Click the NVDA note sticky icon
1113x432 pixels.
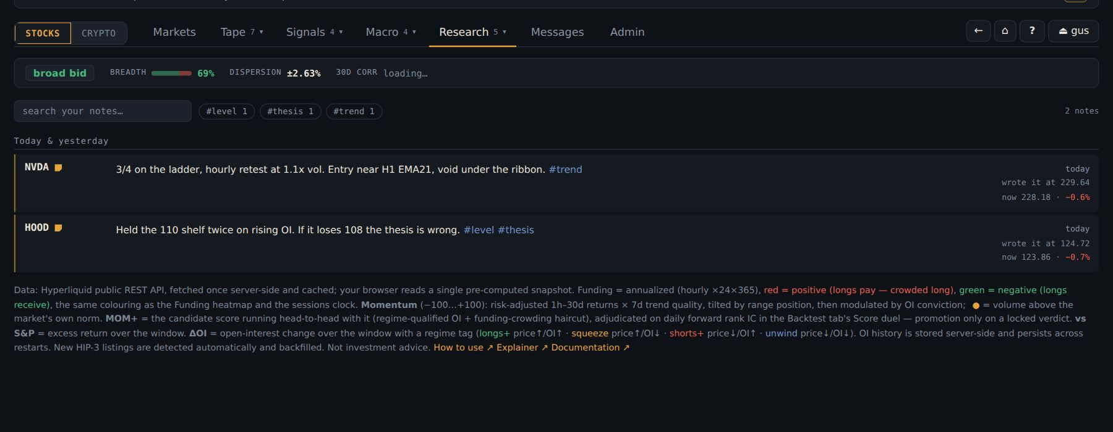click(x=58, y=167)
